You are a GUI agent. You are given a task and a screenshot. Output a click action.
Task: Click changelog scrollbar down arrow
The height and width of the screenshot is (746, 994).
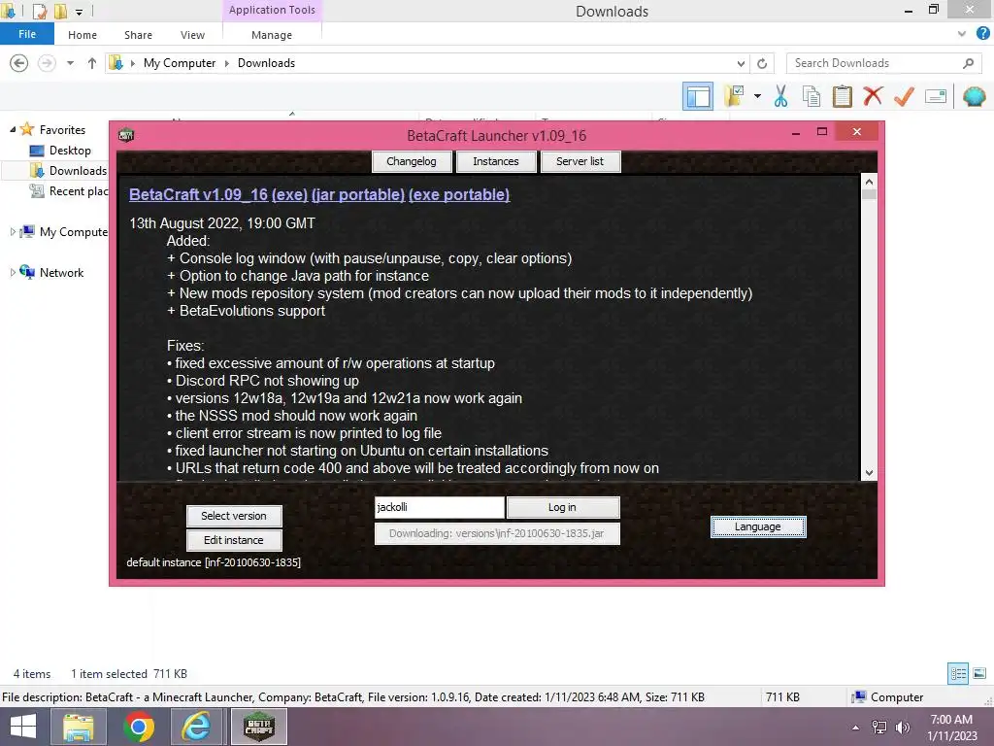(x=869, y=473)
